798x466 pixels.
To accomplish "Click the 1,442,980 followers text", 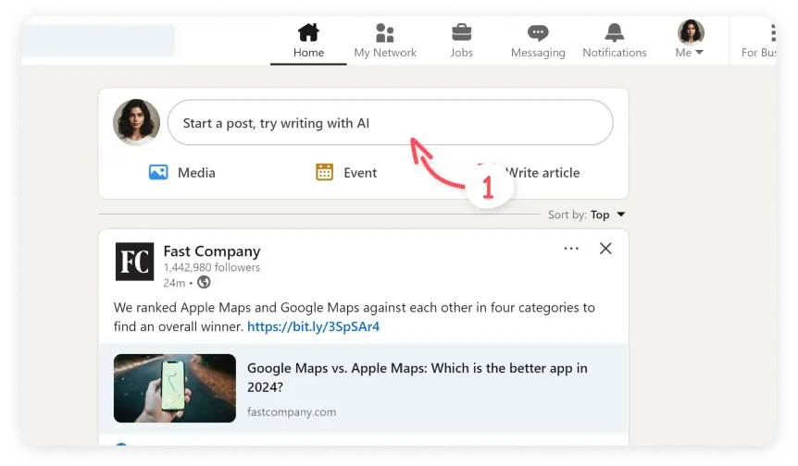I will (x=212, y=267).
